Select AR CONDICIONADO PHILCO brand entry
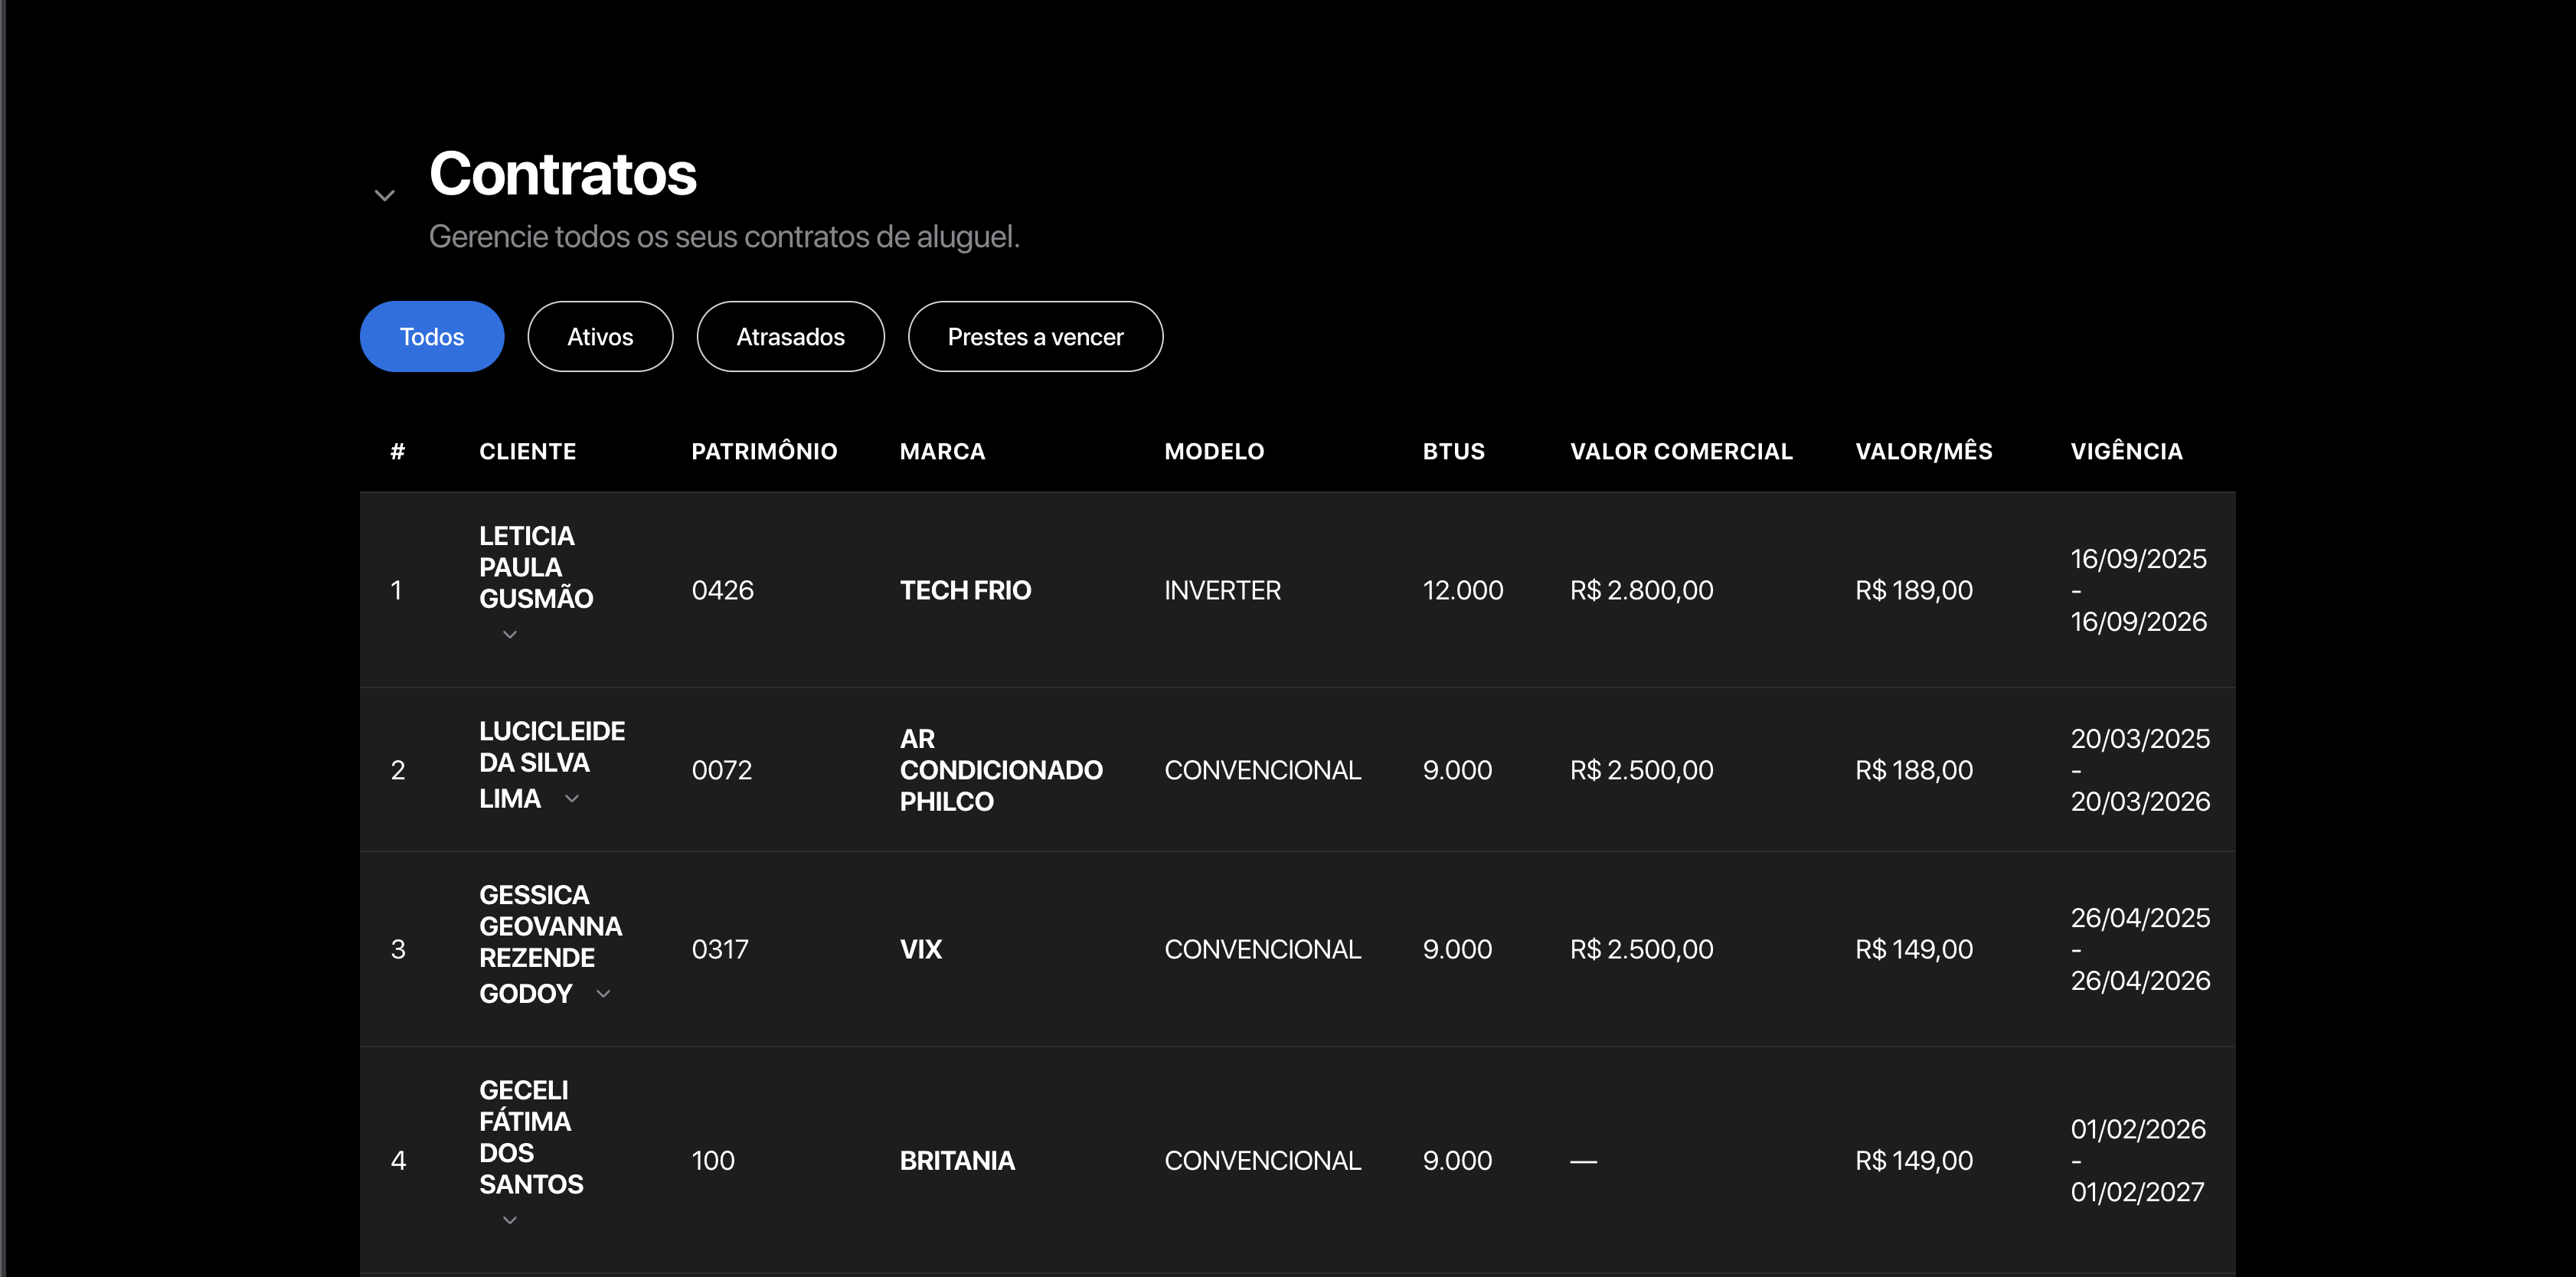Viewport: 2576px width, 1277px height. (x=1000, y=771)
